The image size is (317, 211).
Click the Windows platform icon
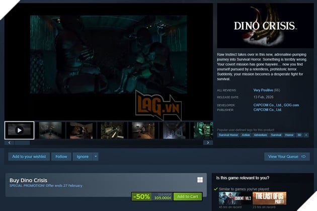200,180
